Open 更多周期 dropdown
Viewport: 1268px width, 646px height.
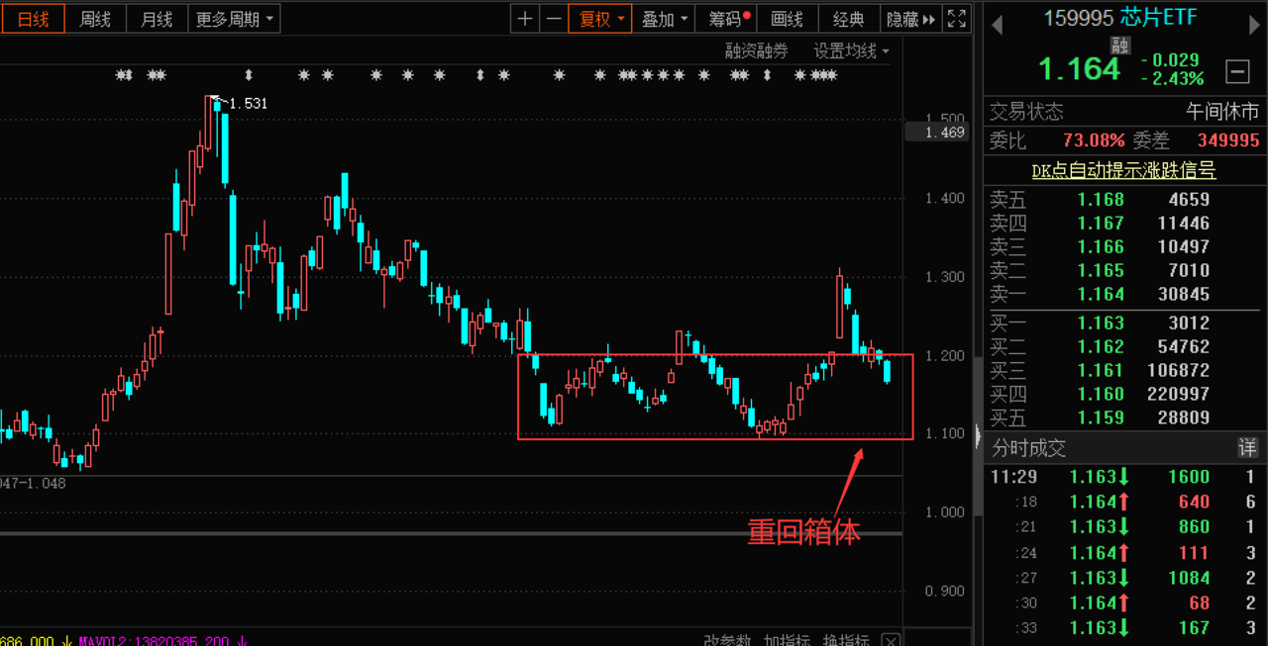point(237,19)
